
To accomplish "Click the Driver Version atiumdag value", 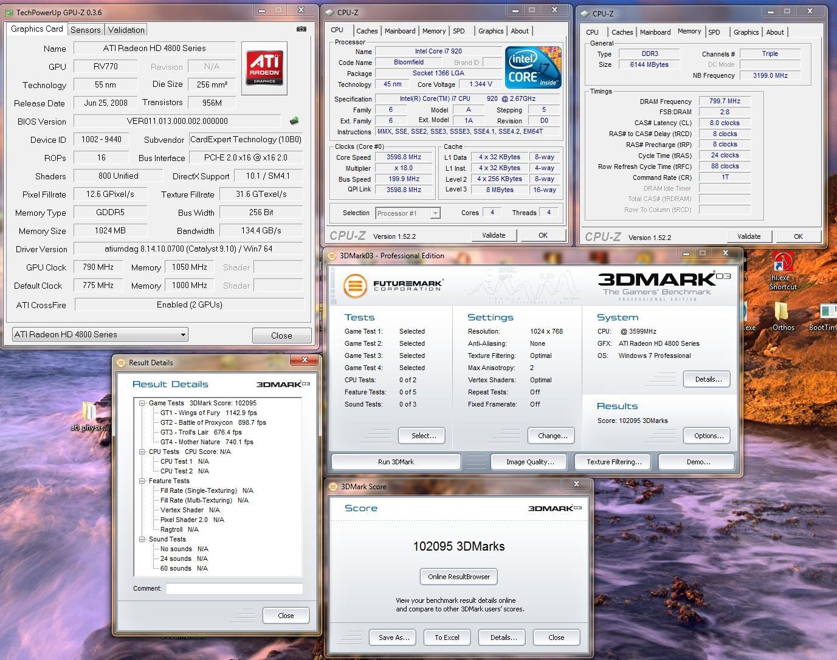I will click(188, 249).
